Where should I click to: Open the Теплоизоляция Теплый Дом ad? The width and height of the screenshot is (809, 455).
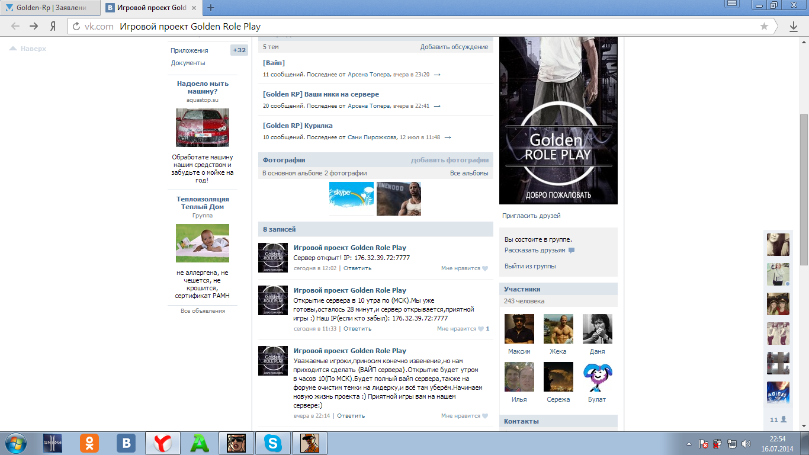(x=203, y=203)
